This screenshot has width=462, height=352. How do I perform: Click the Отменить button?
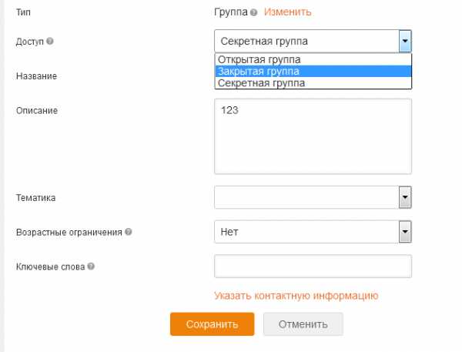tap(303, 324)
